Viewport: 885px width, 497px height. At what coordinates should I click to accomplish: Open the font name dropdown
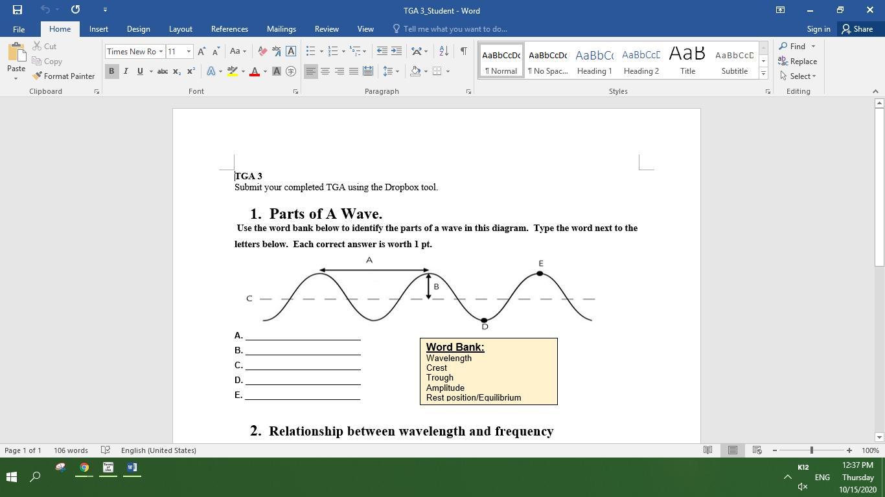161,52
